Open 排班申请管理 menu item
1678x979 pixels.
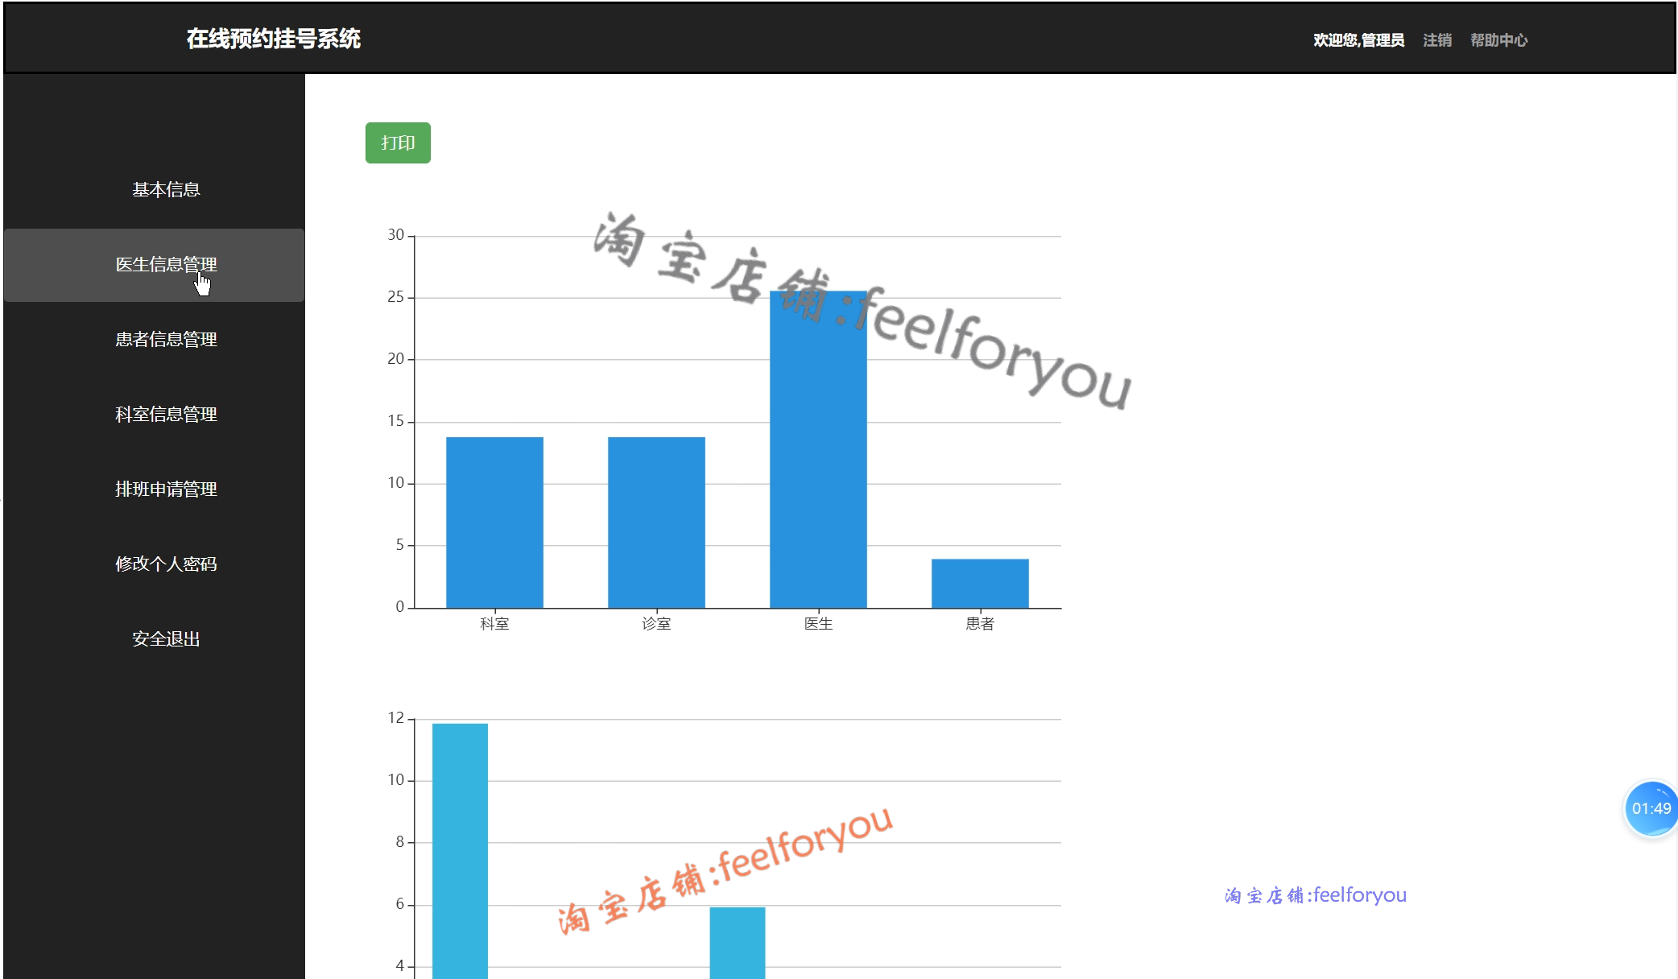click(x=166, y=489)
